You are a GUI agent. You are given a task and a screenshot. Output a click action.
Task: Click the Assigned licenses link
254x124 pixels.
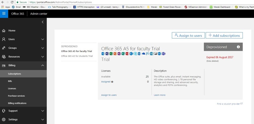tap(106, 82)
